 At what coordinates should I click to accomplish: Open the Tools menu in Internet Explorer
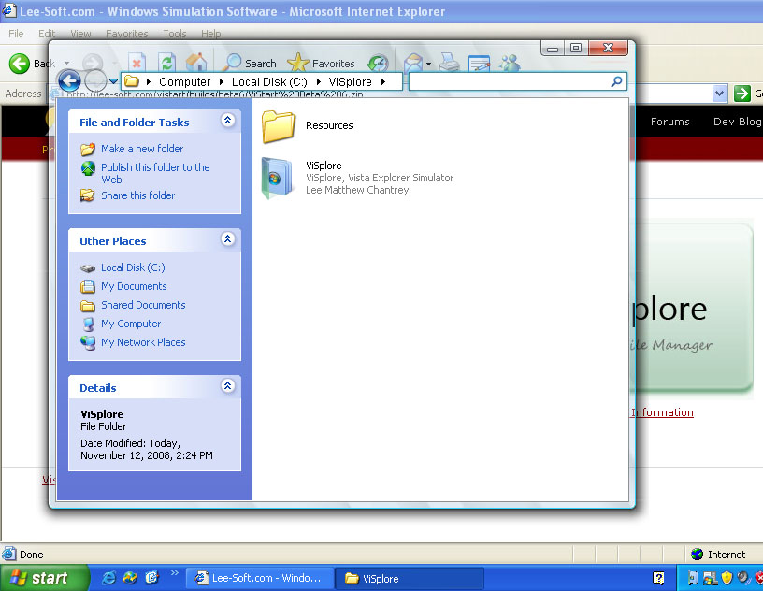175,34
